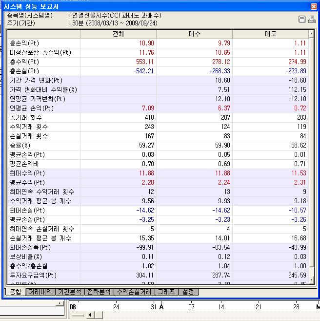Screen dimensions: 320x321
Task: Select the 총손익(Pt) row label
Action: (x=24, y=43)
